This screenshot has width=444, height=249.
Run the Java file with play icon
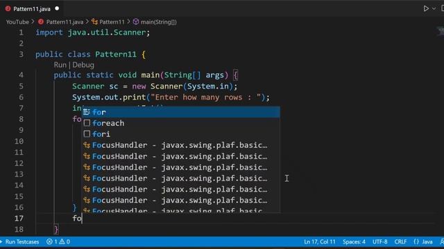[426, 9]
